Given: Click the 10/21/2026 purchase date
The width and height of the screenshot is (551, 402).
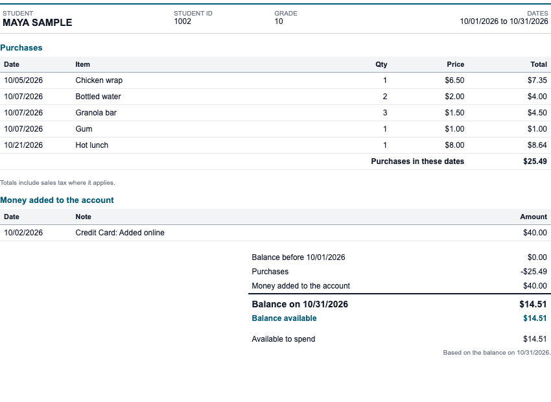Looking at the screenshot, I should (23, 145).
